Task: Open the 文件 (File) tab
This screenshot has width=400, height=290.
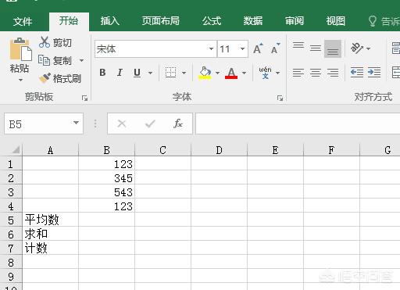Action: pyautogui.click(x=23, y=21)
